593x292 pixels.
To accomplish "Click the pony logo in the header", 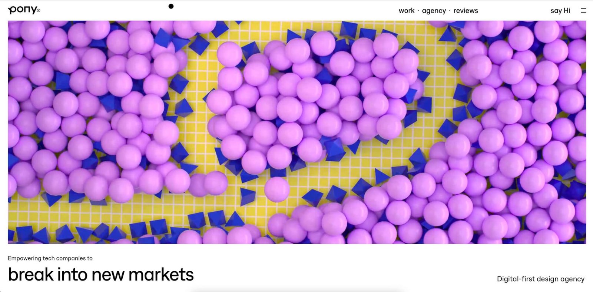I will pos(24,10).
